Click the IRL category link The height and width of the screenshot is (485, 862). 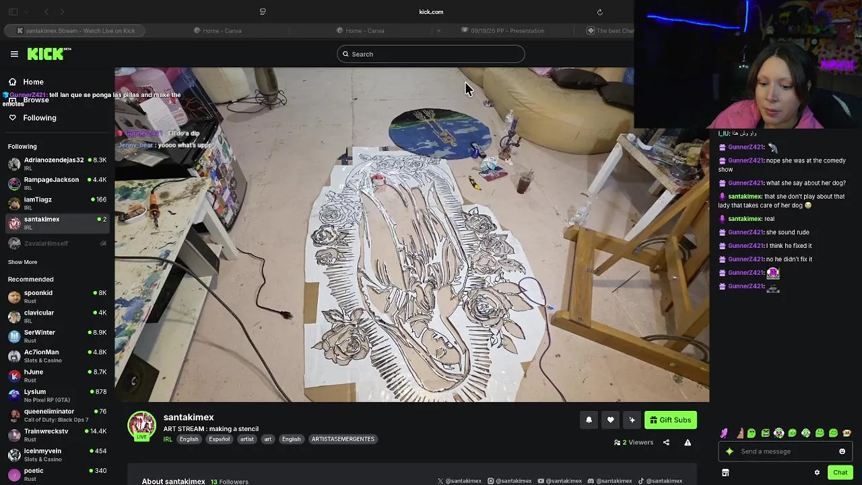[x=168, y=439]
